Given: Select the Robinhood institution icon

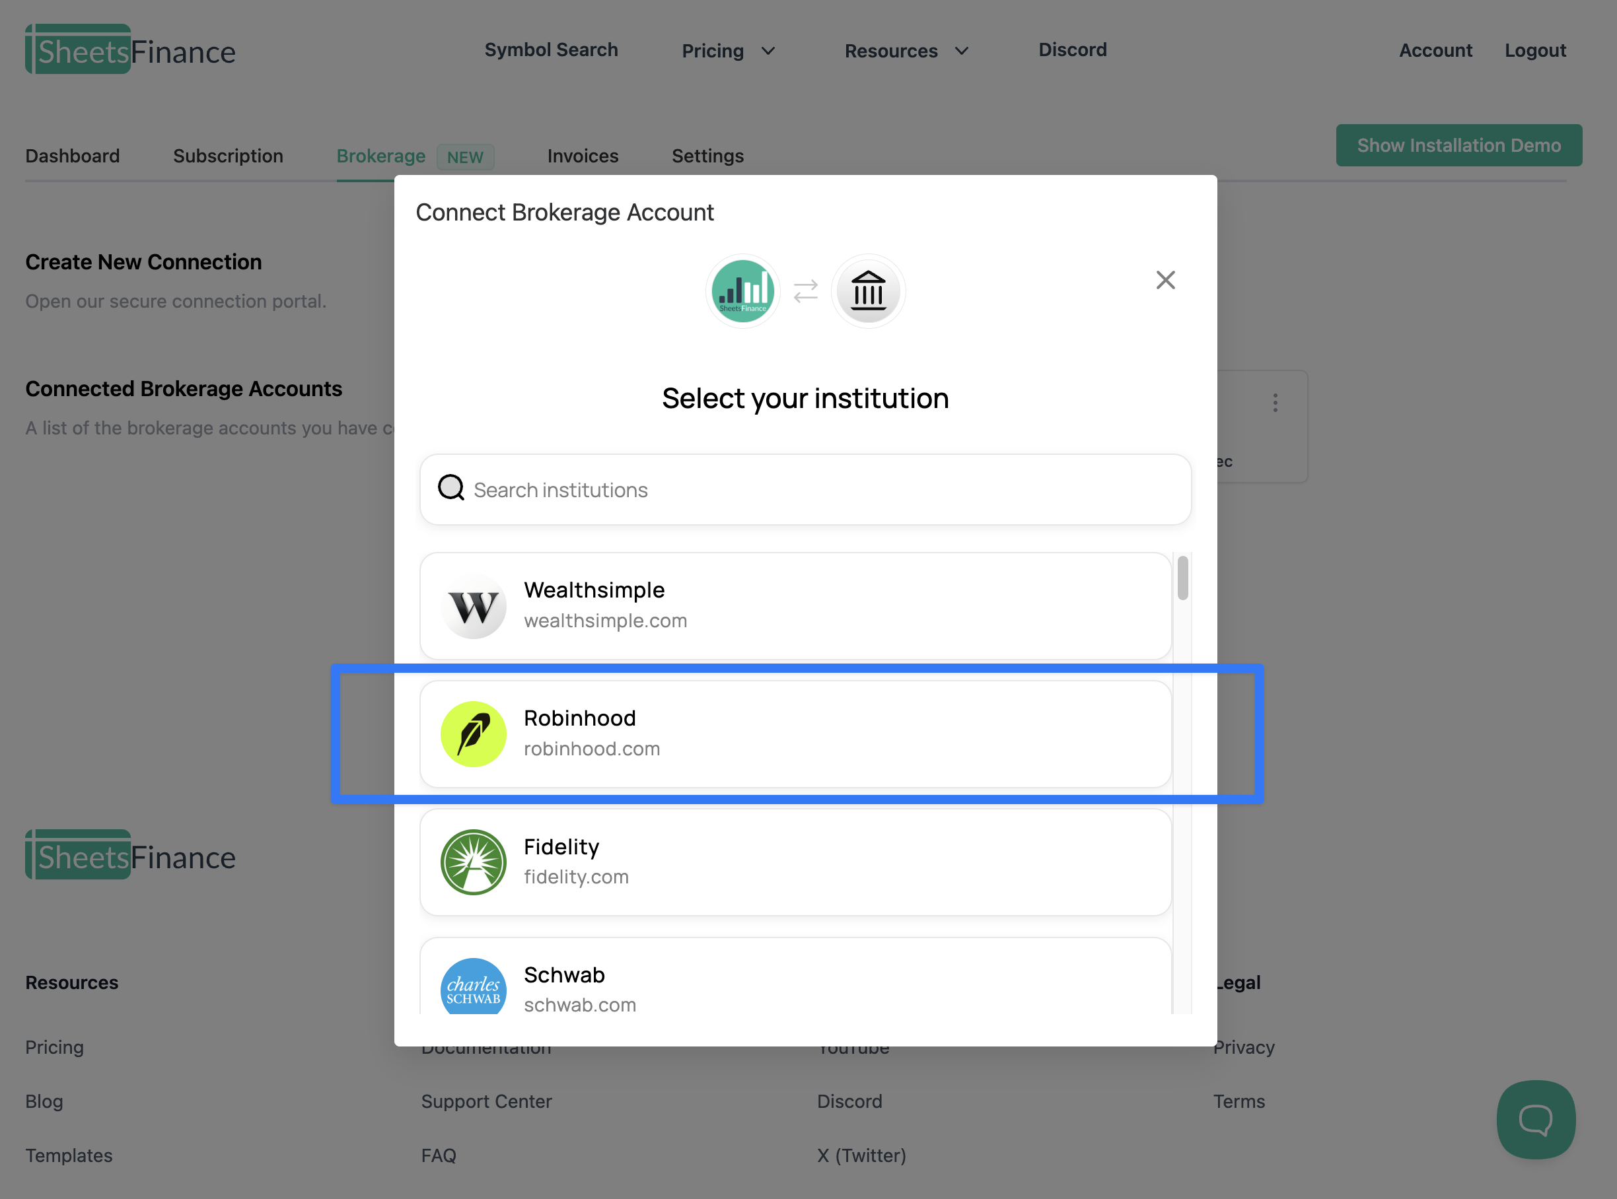Looking at the screenshot, I should 473,734.
